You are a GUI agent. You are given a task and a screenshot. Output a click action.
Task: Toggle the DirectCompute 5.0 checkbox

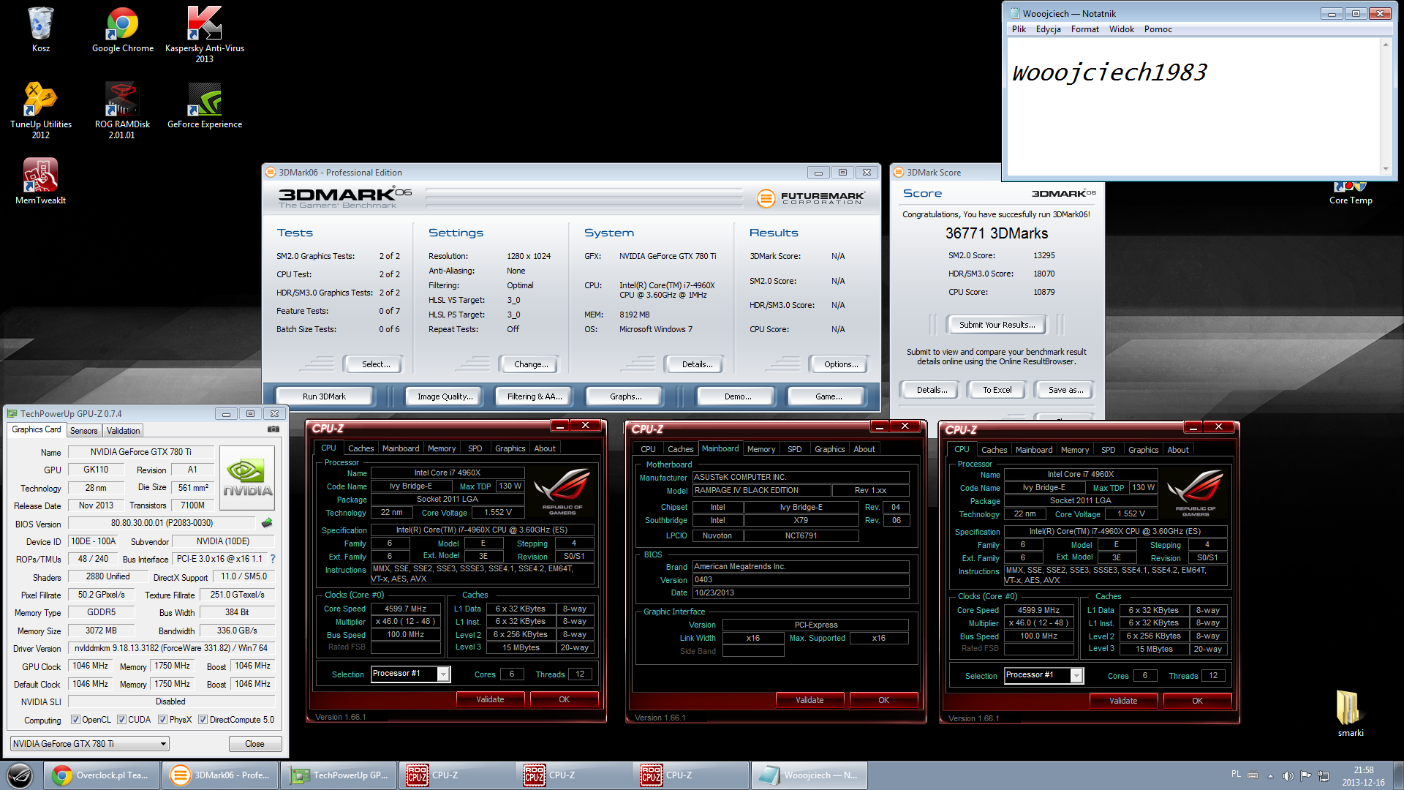203,720
